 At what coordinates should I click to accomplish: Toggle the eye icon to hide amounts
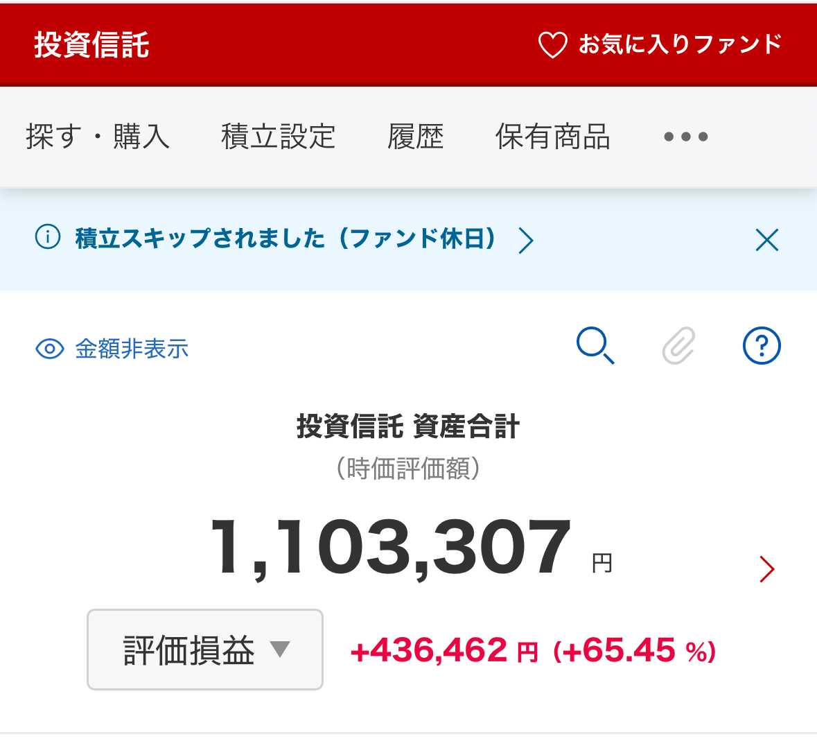(49, 349)
